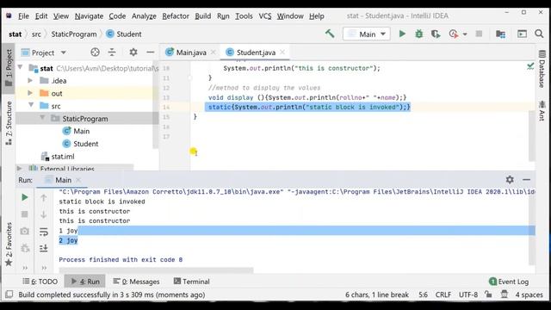Expand External Libraries node
Image resolution: width=551 pixels, height=310 pixels.
19,169
